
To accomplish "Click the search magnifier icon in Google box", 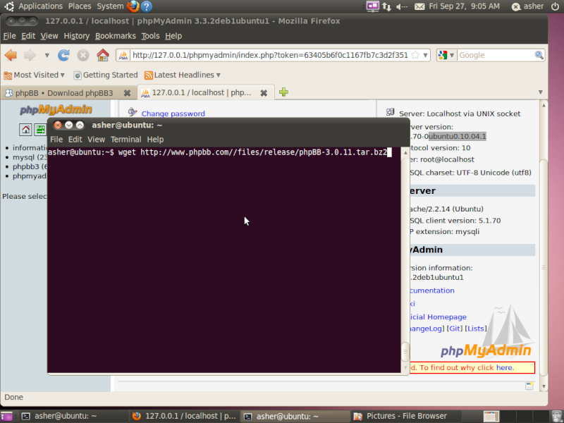I will pyautogui.click(x=539, y=55).
